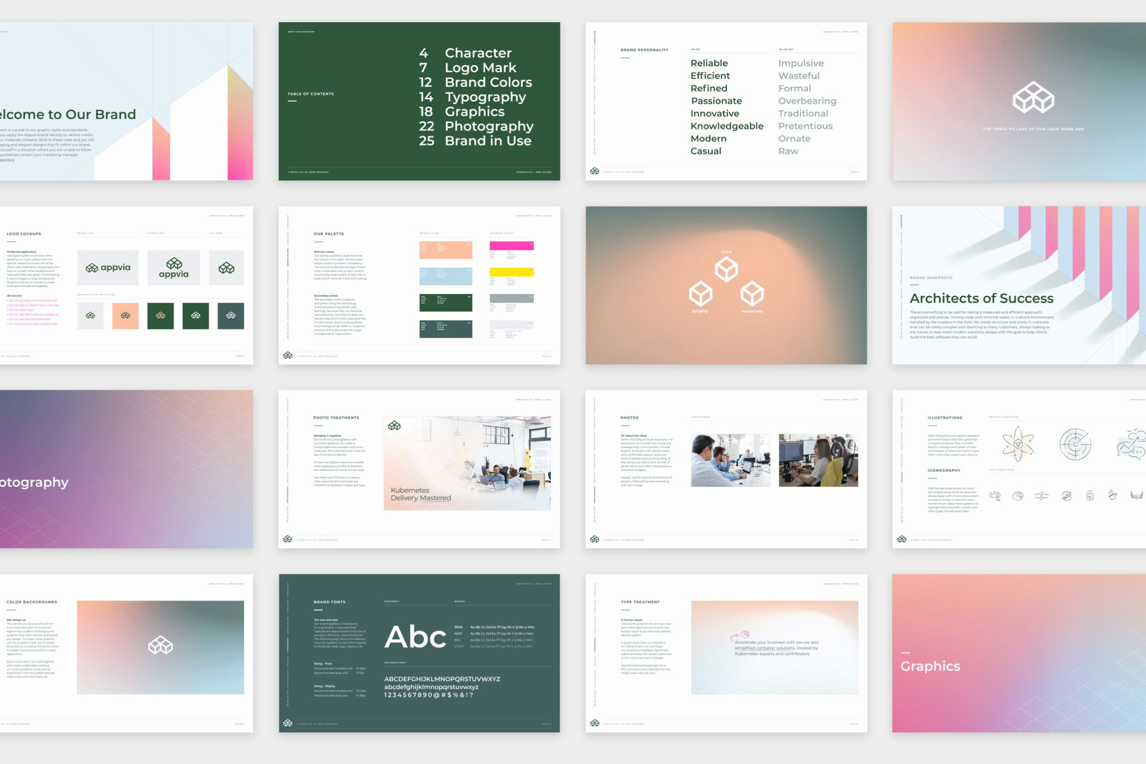Viewport: 1146px width, 764px height.
Task: Click the Grow cube icon
Action: click(726, 270)
